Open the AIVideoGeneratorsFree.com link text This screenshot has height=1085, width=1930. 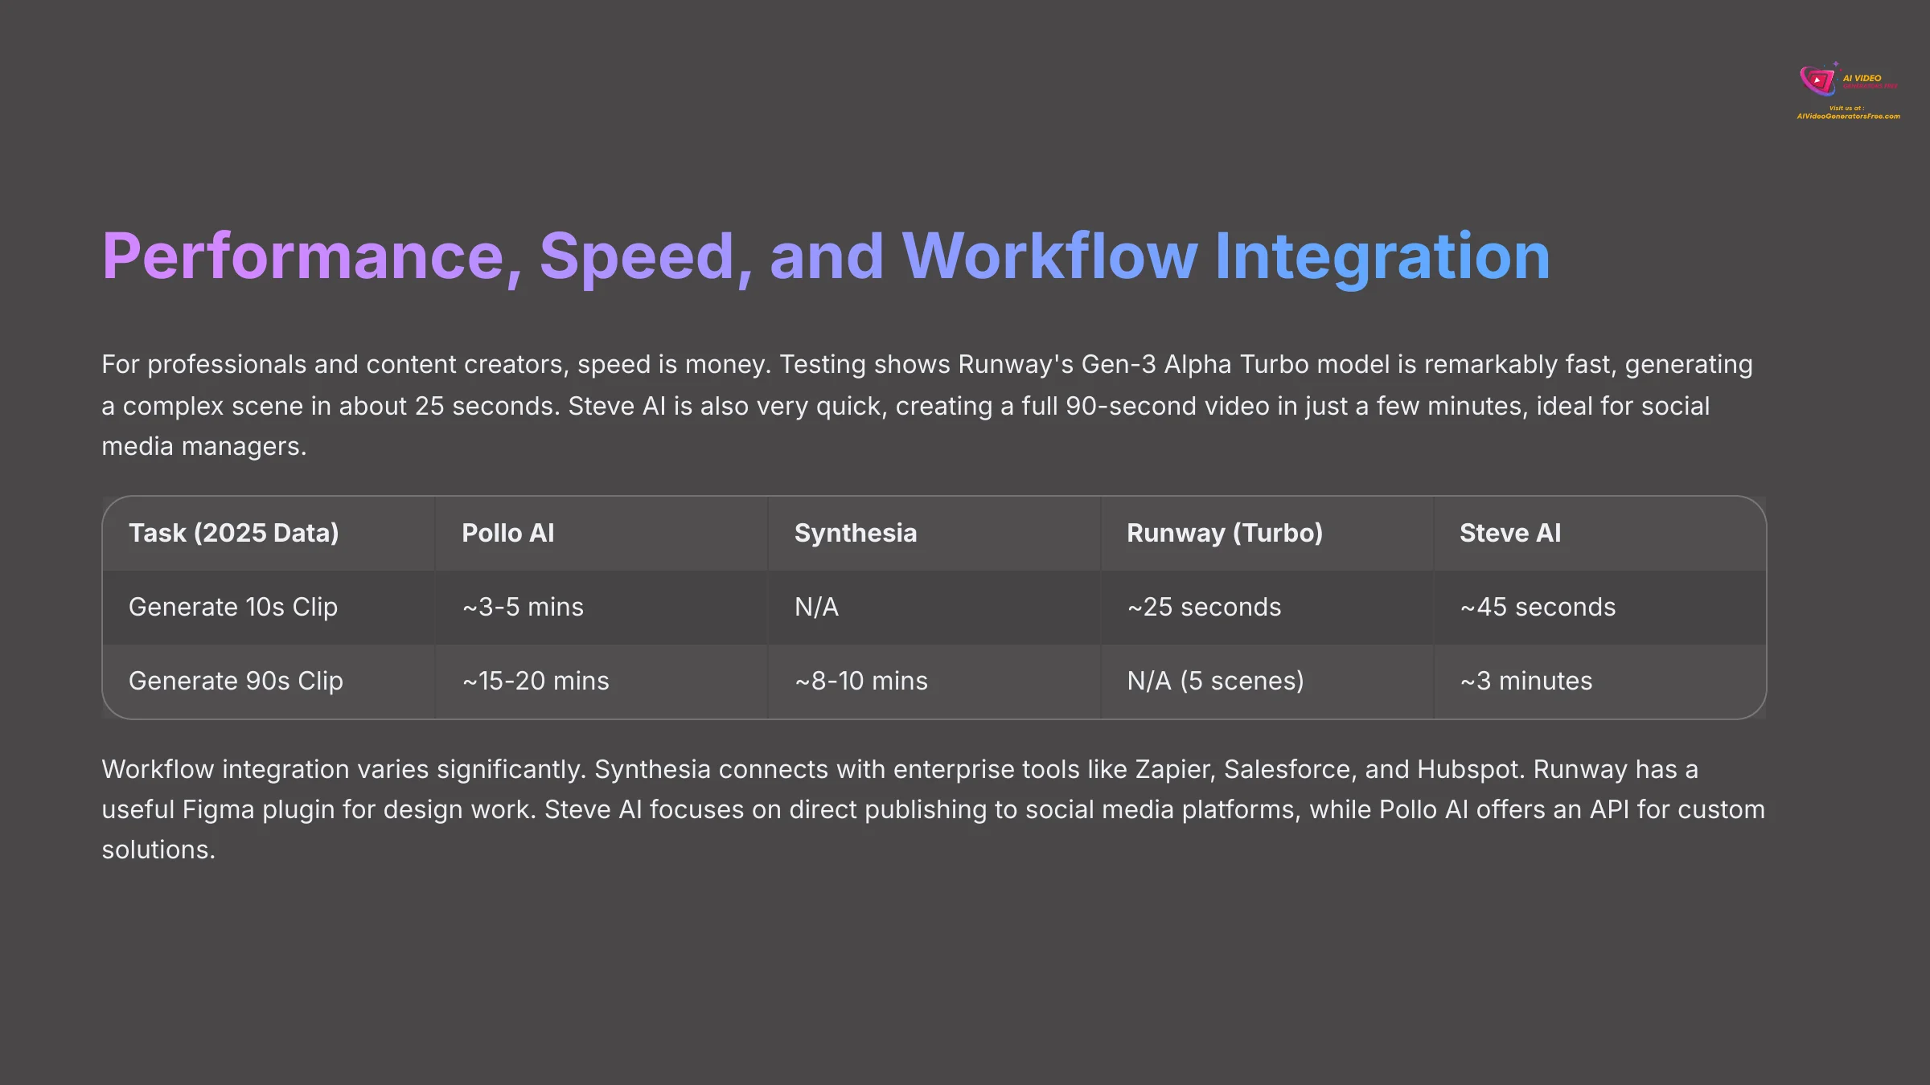[x=1848, y=117]
